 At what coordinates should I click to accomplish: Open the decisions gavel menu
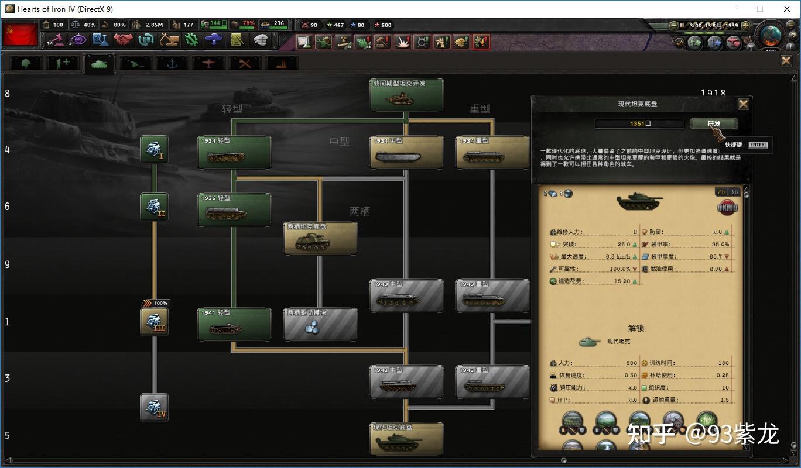pos(55,40)
